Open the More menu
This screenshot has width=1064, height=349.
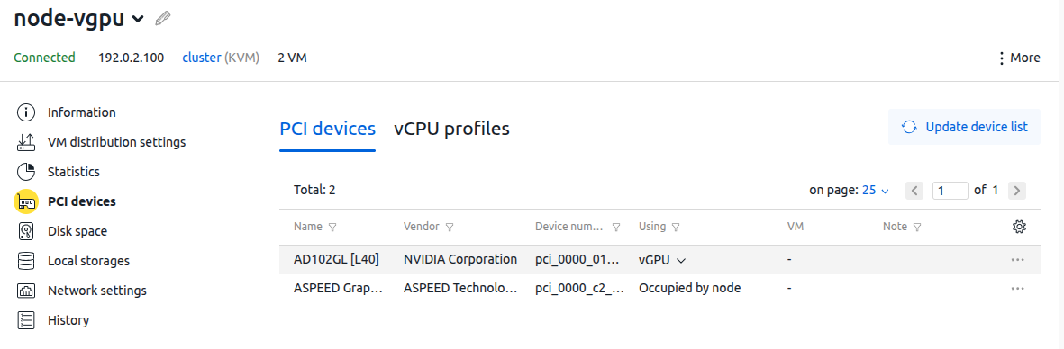click(x=1019, y=58)
